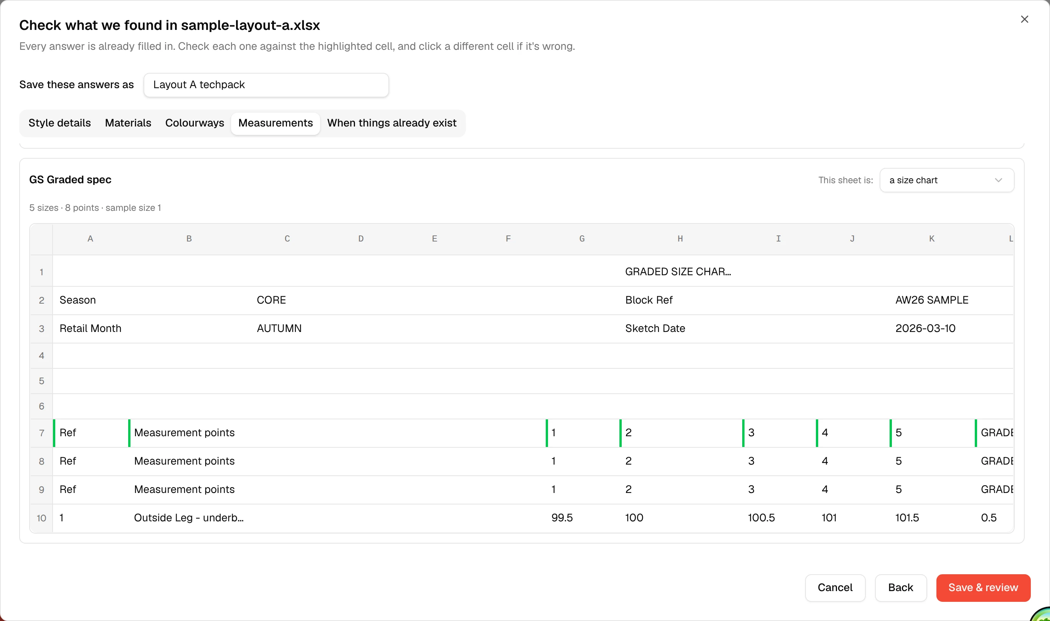Click 'Measurement points' cell in row 8
The height and width of the screenshot is (621, 1050).
coord(189,461)
